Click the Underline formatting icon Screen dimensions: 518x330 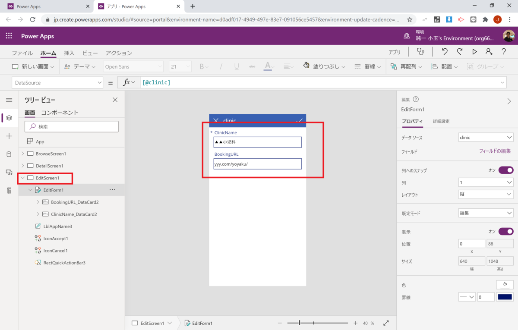click(x=237, y=66)
